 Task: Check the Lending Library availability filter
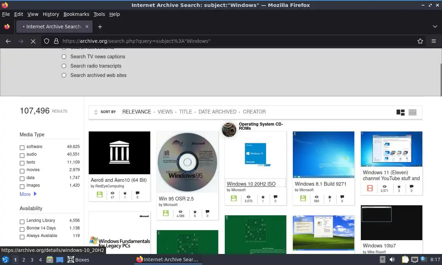22,222
